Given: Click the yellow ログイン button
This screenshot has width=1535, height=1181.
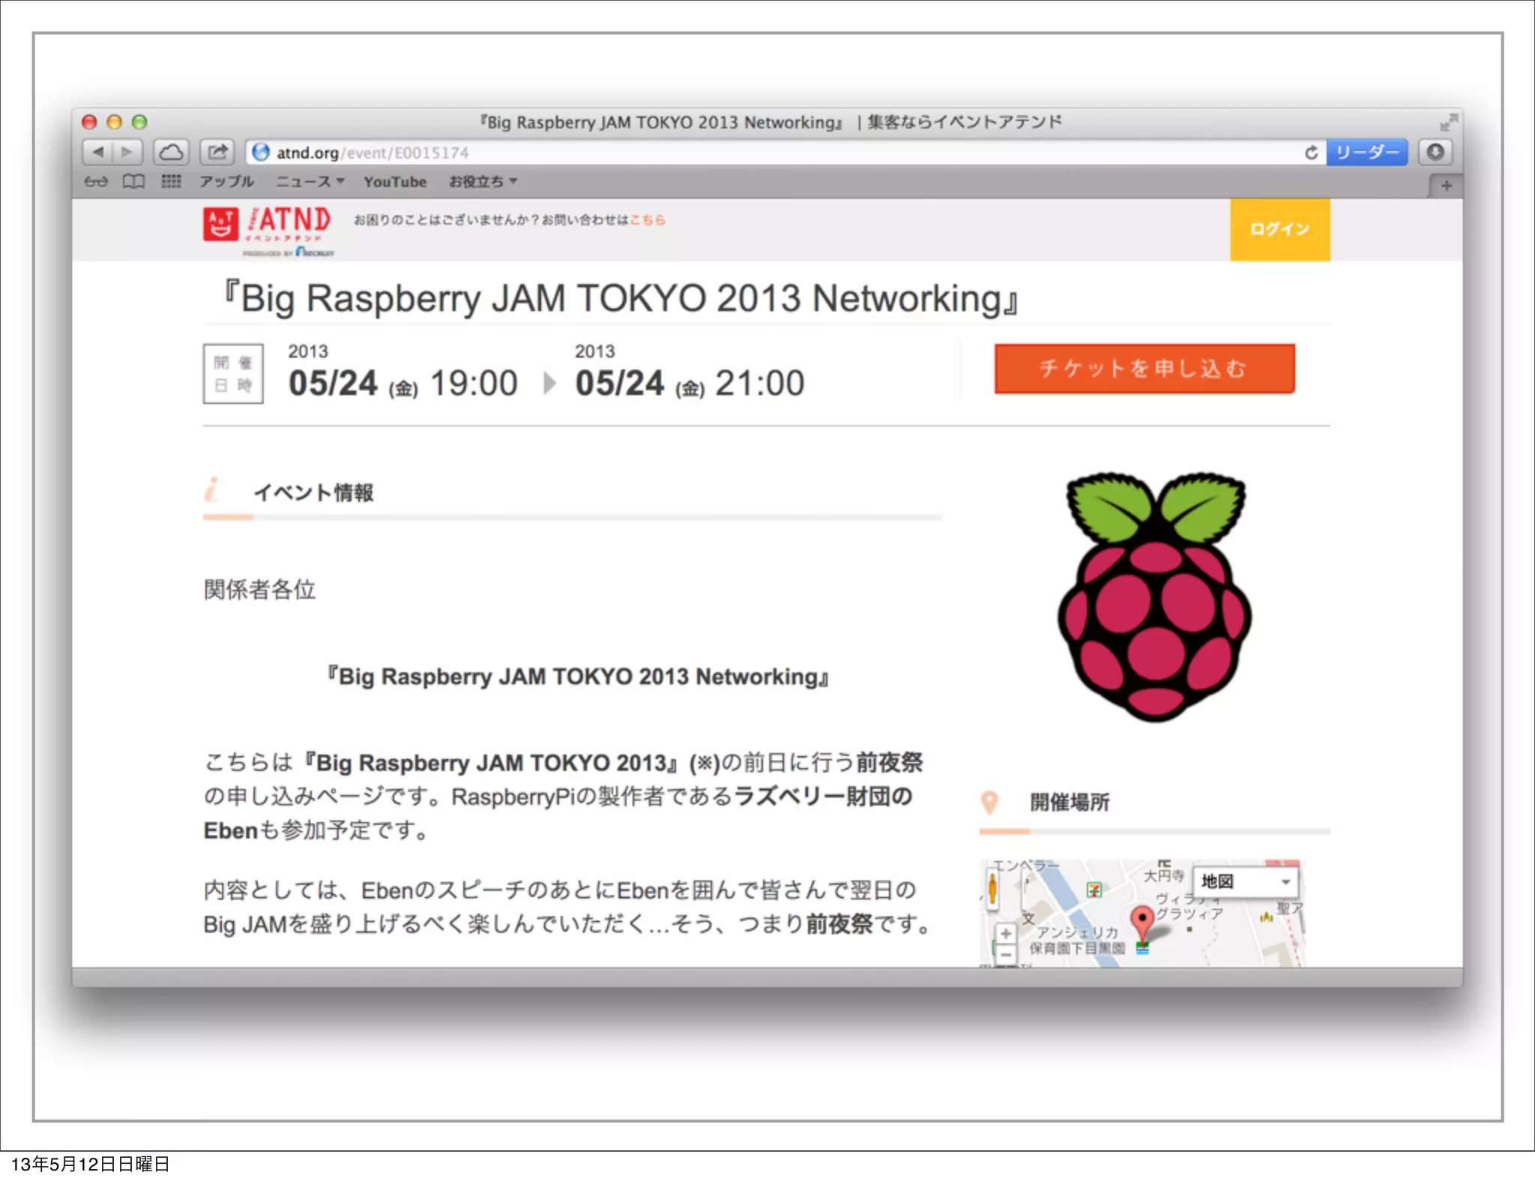Looking at the screenshot, I should (1279, 229).
